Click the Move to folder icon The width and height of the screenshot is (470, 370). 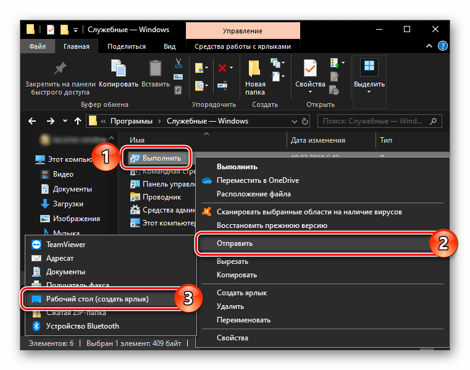pos(199,68)
